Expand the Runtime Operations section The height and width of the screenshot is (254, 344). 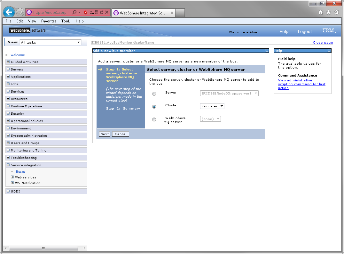tap(8, 106)
